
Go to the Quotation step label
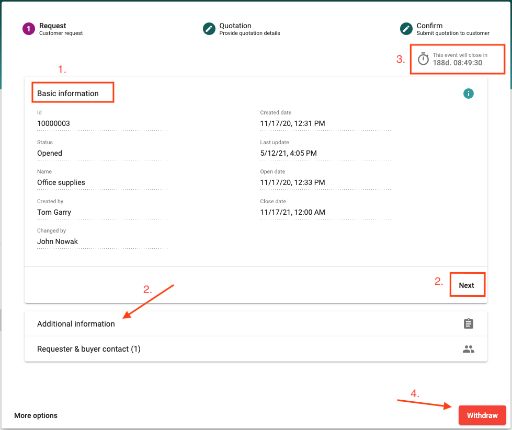point(235,26)
